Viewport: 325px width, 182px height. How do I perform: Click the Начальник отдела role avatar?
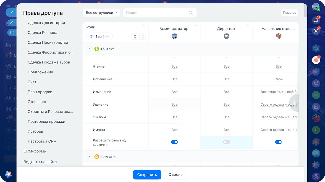tap(279, 36)
